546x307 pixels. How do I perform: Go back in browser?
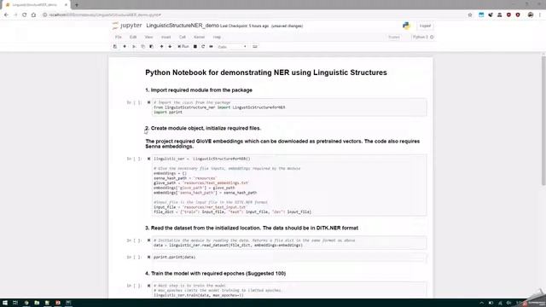click(x=6, y=15)
